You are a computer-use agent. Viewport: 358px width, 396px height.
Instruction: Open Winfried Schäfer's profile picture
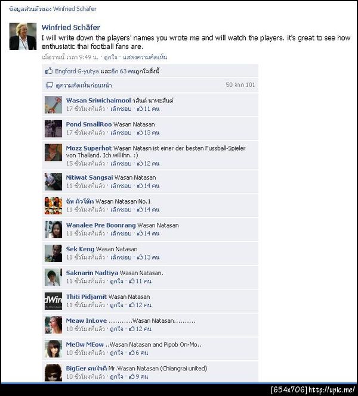23,36
